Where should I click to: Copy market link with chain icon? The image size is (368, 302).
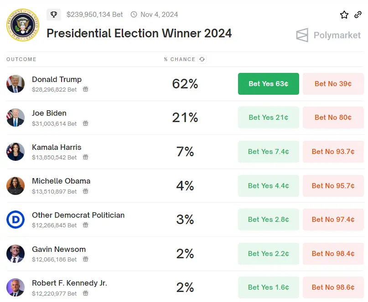(358, 15)
